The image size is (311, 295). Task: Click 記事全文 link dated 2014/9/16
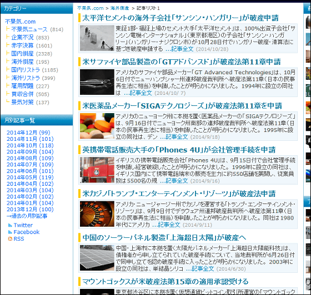coord(174,181)
